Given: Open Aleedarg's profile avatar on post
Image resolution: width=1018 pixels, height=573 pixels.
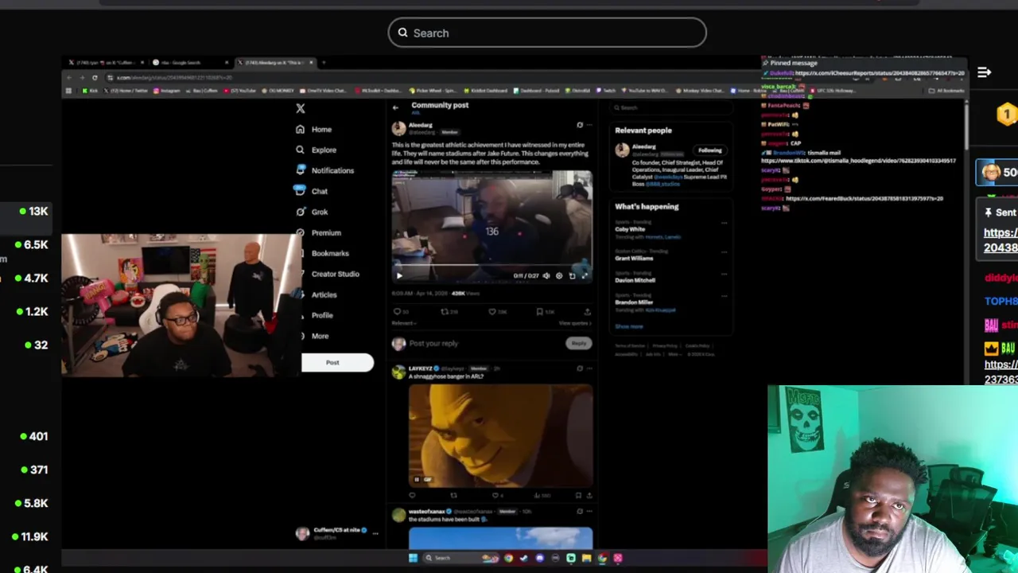Looking at the screenshot, I should click(x=398, y=128).
